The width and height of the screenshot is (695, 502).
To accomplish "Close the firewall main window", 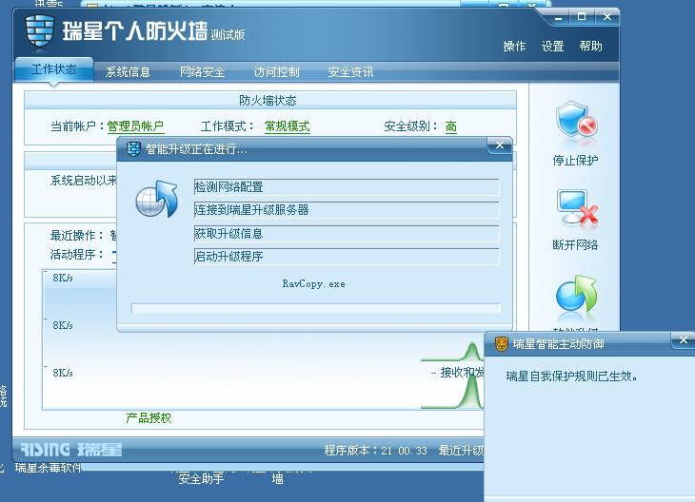I will 606,17.
